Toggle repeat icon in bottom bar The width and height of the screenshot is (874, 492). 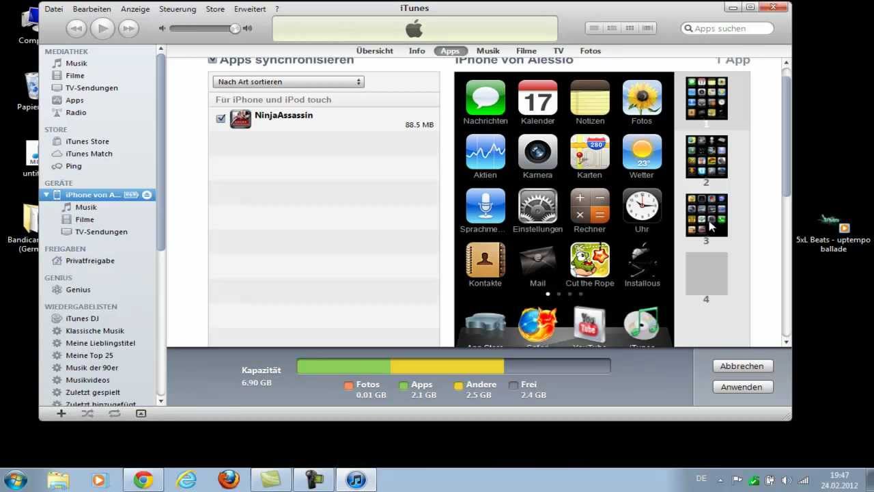(114, 413)
